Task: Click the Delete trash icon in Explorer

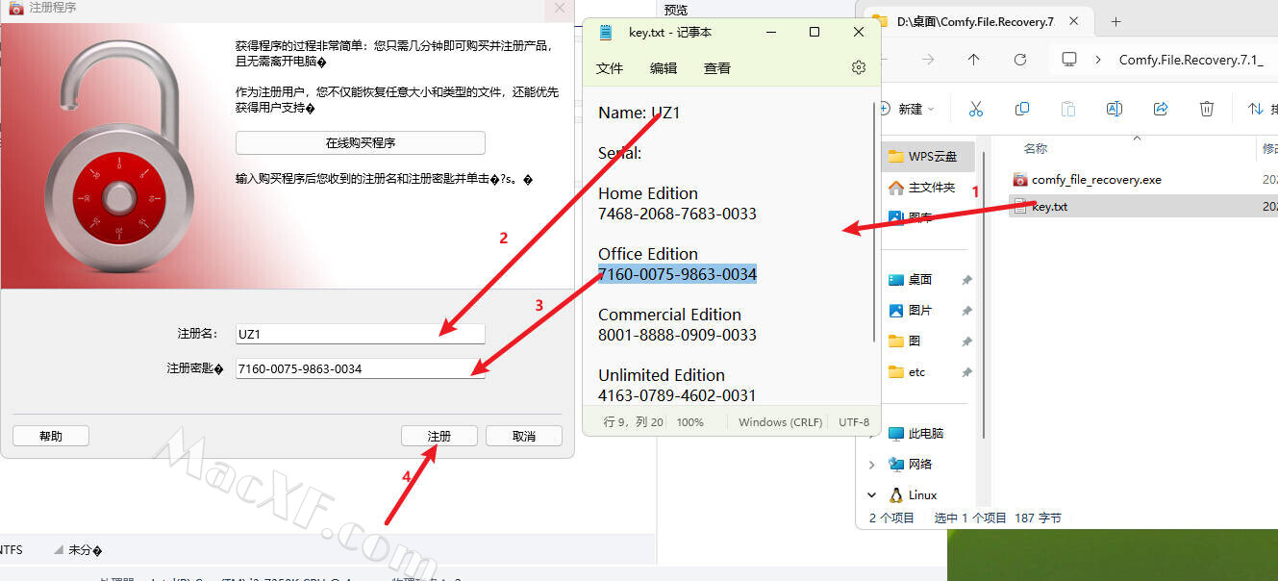Action: point(1207,109)
